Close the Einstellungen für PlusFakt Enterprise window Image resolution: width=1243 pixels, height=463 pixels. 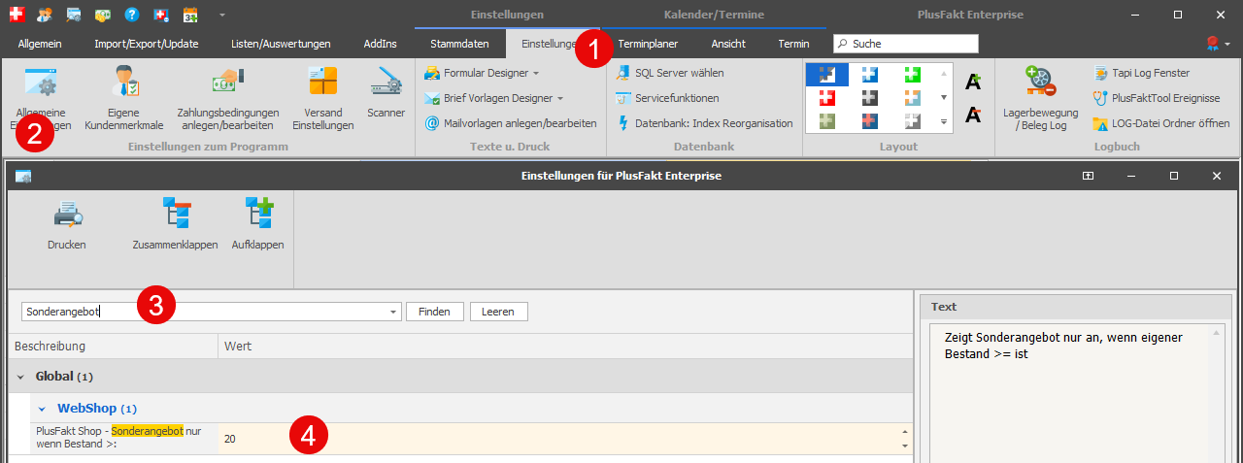click(x=1217, y=176)
